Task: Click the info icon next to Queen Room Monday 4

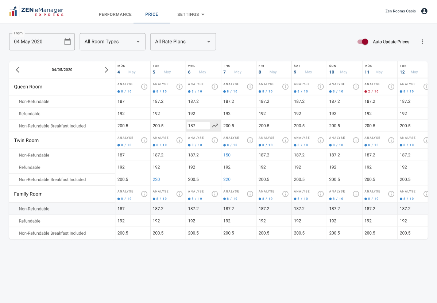Action: [144, 87]
